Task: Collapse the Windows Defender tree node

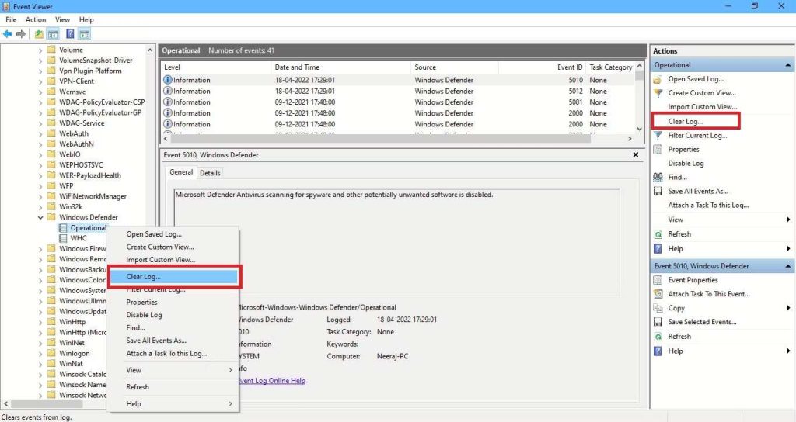Action: point(41,218)
